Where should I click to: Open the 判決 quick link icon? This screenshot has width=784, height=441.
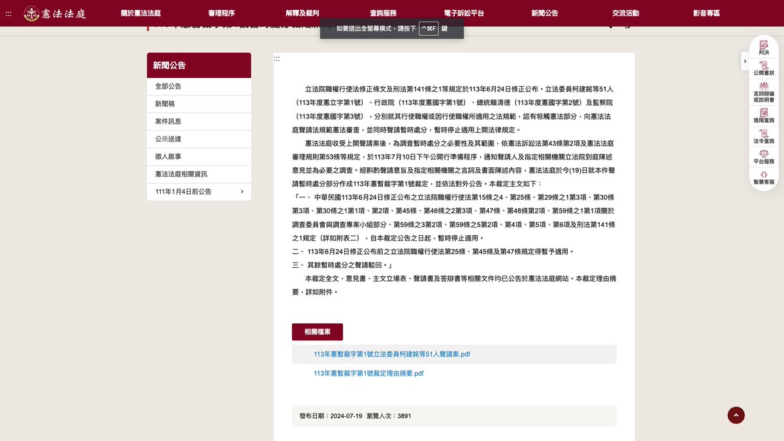[x=764, y=46]
